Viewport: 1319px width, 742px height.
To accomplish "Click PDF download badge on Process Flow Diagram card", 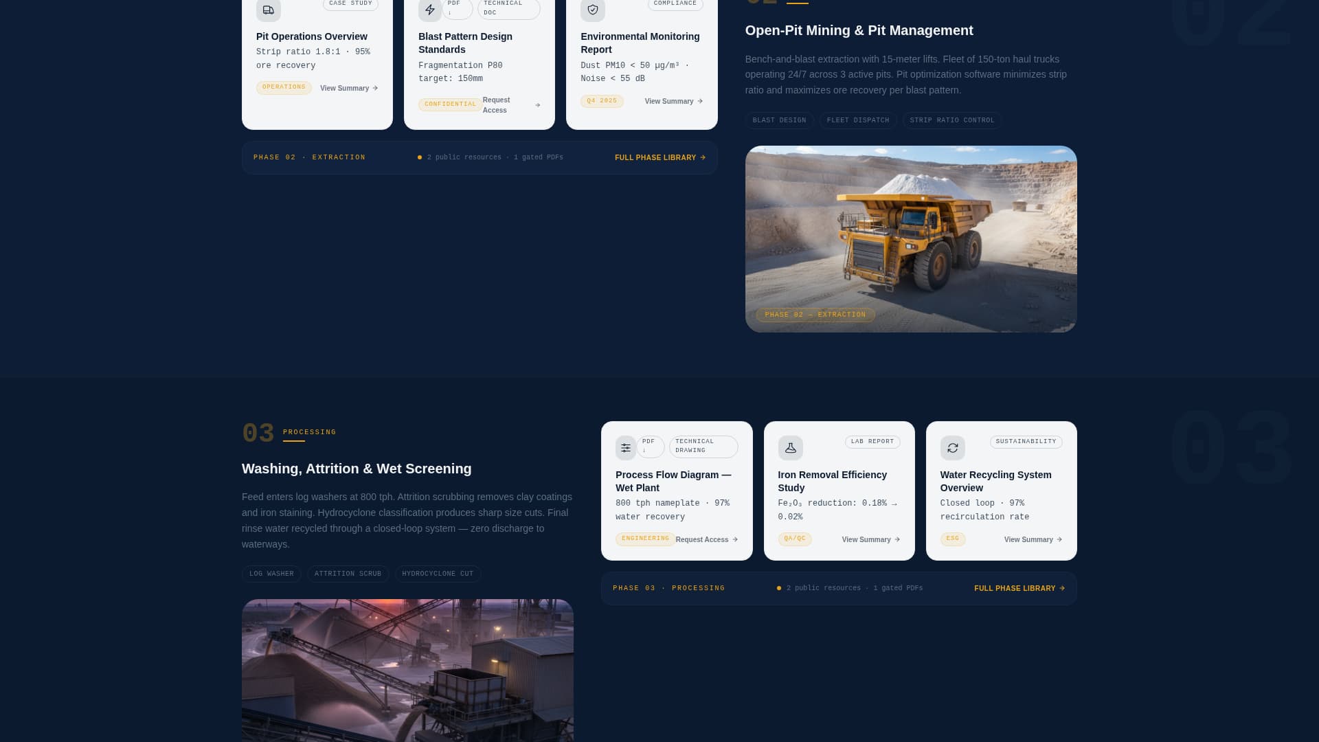I will 650,447.
